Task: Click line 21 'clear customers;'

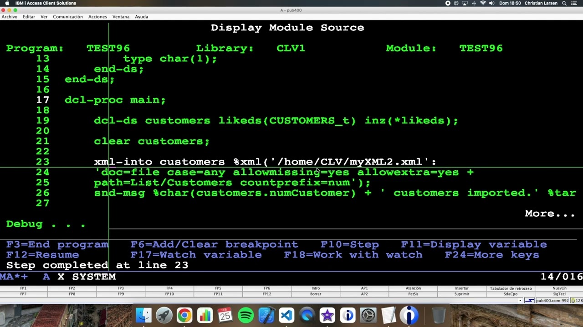Action: [152, 141]
